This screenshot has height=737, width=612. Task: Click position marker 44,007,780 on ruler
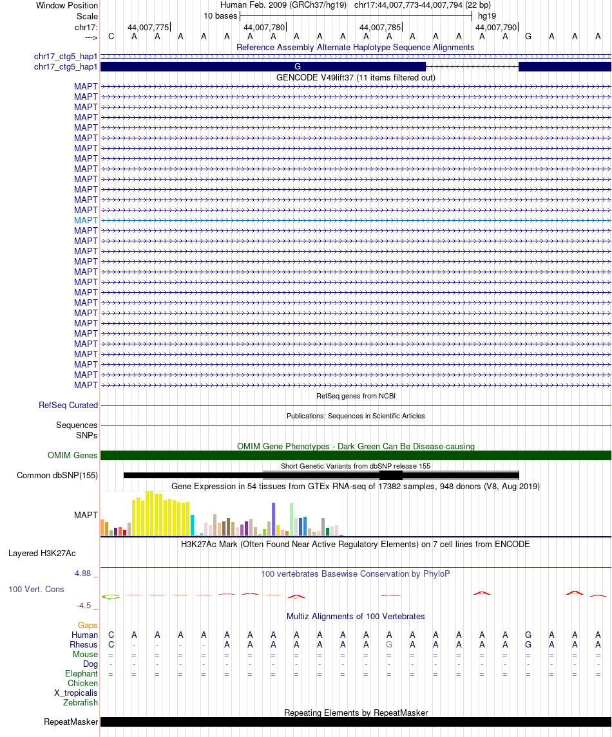tap(264, 27)
